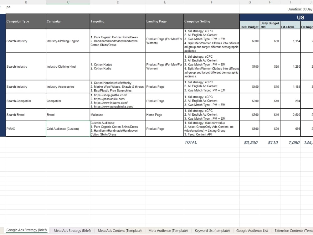Click the Est.Clicks header cell
The image size is (313, 235).
click(290, 25)
